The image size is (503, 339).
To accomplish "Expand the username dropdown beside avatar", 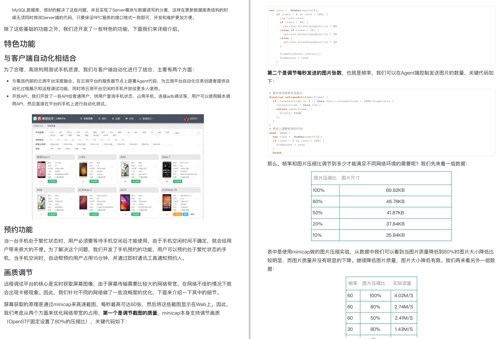I will tap(194, 119).
